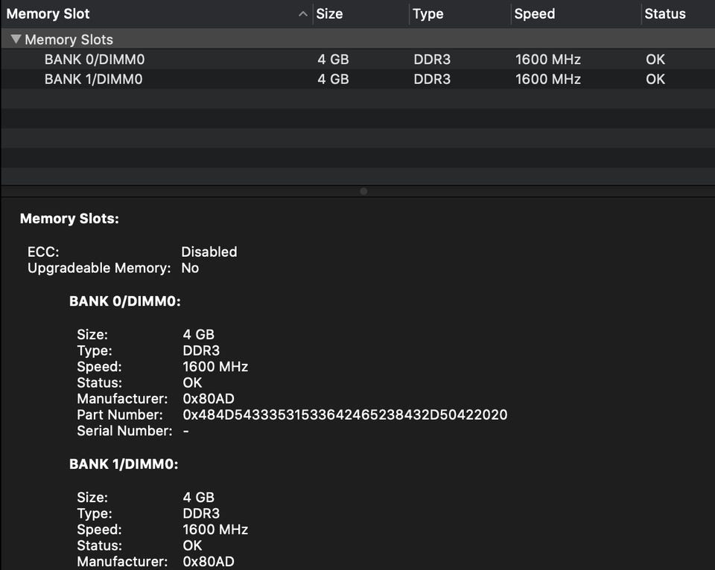Sort the table by Status column
Viewport: 715px width, 570px height.
tap(665, 14)
